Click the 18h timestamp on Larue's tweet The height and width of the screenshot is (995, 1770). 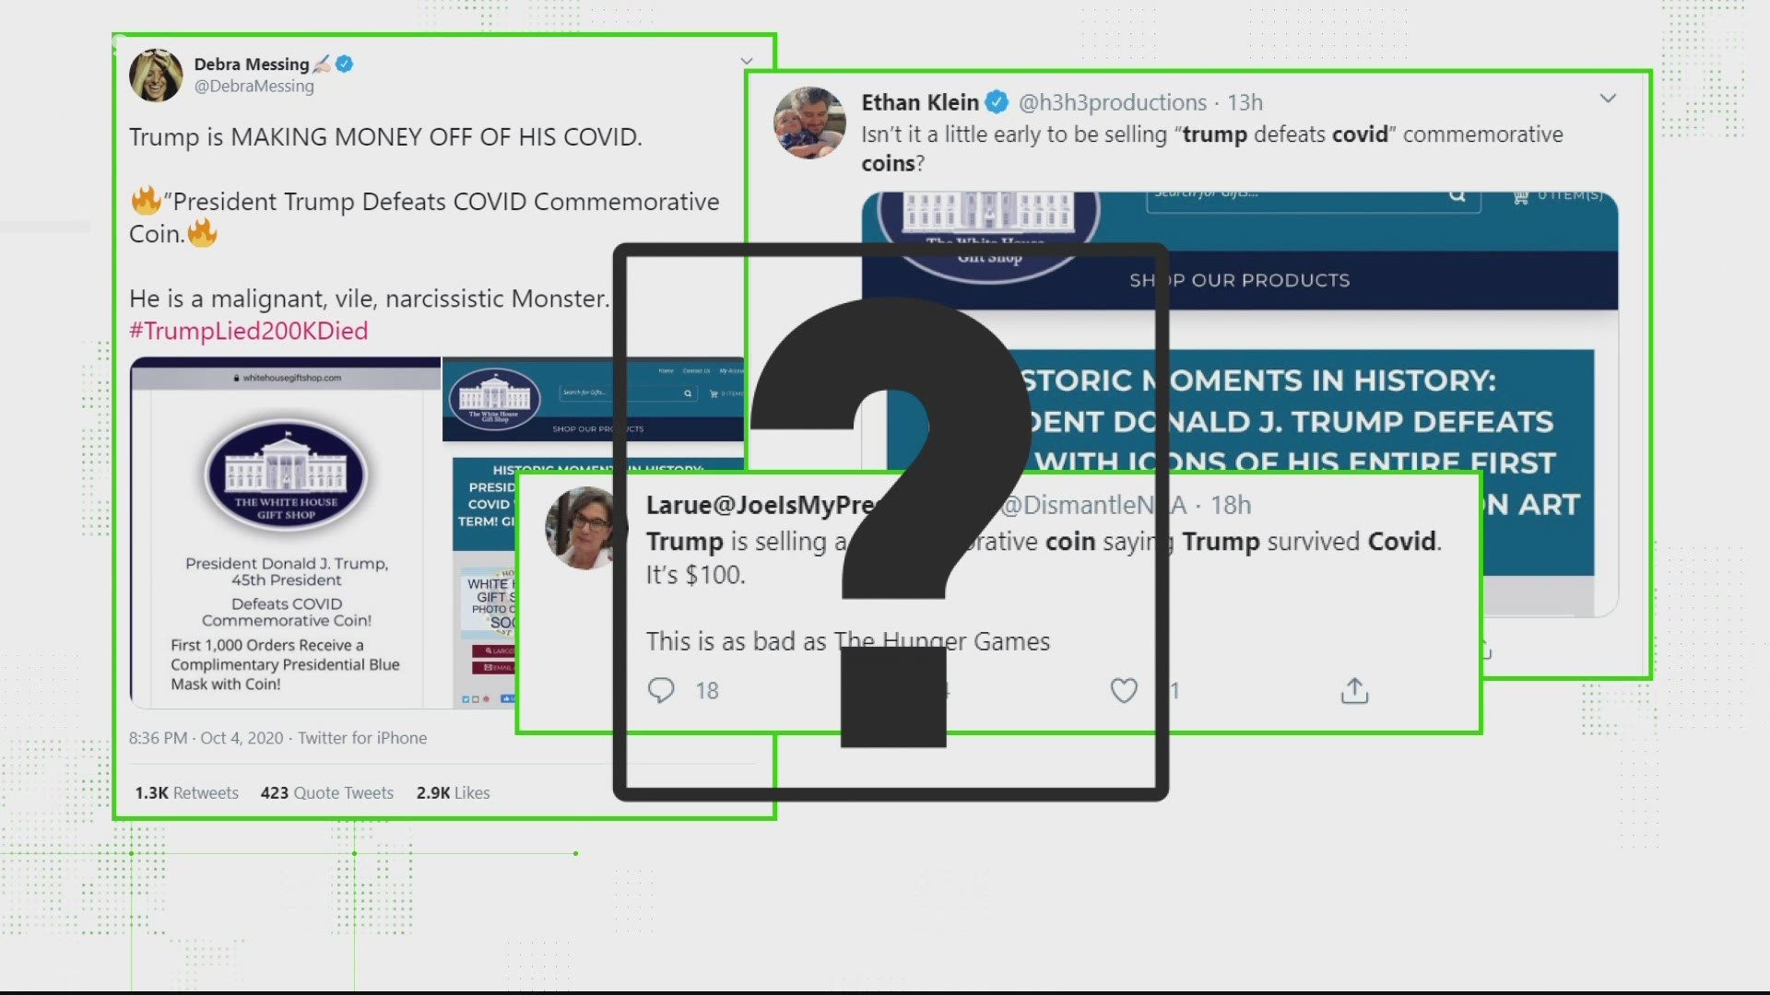[x=1231, y=505]
